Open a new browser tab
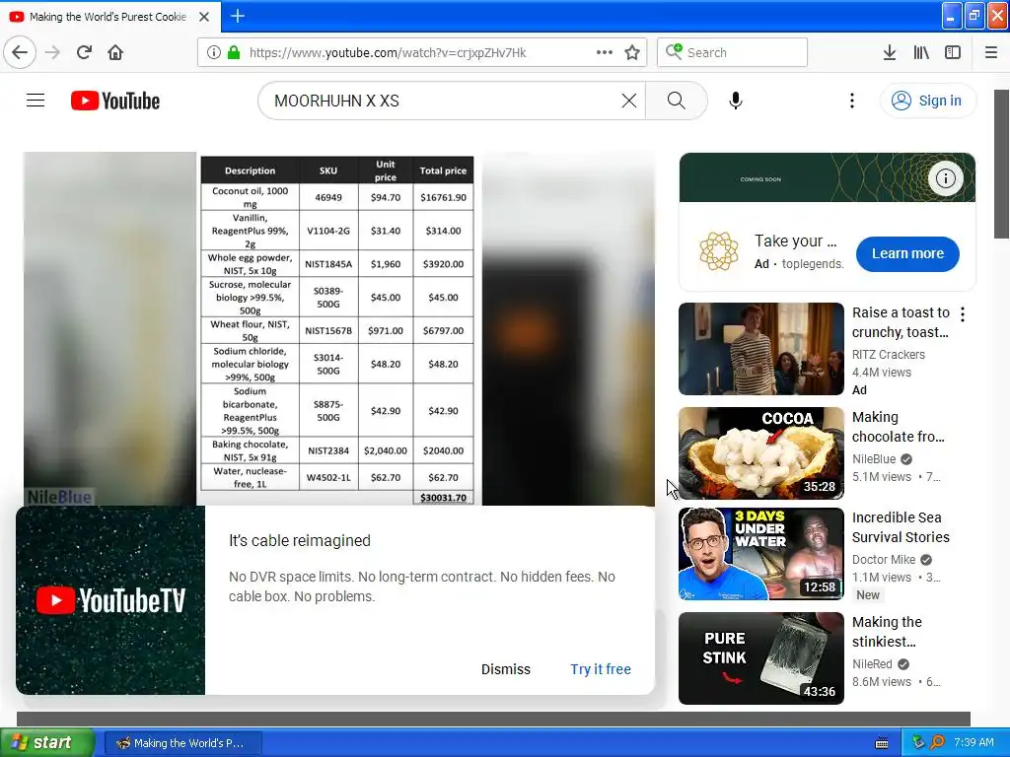The width and height of the screenshot is (1010, 757). point(238,16)
